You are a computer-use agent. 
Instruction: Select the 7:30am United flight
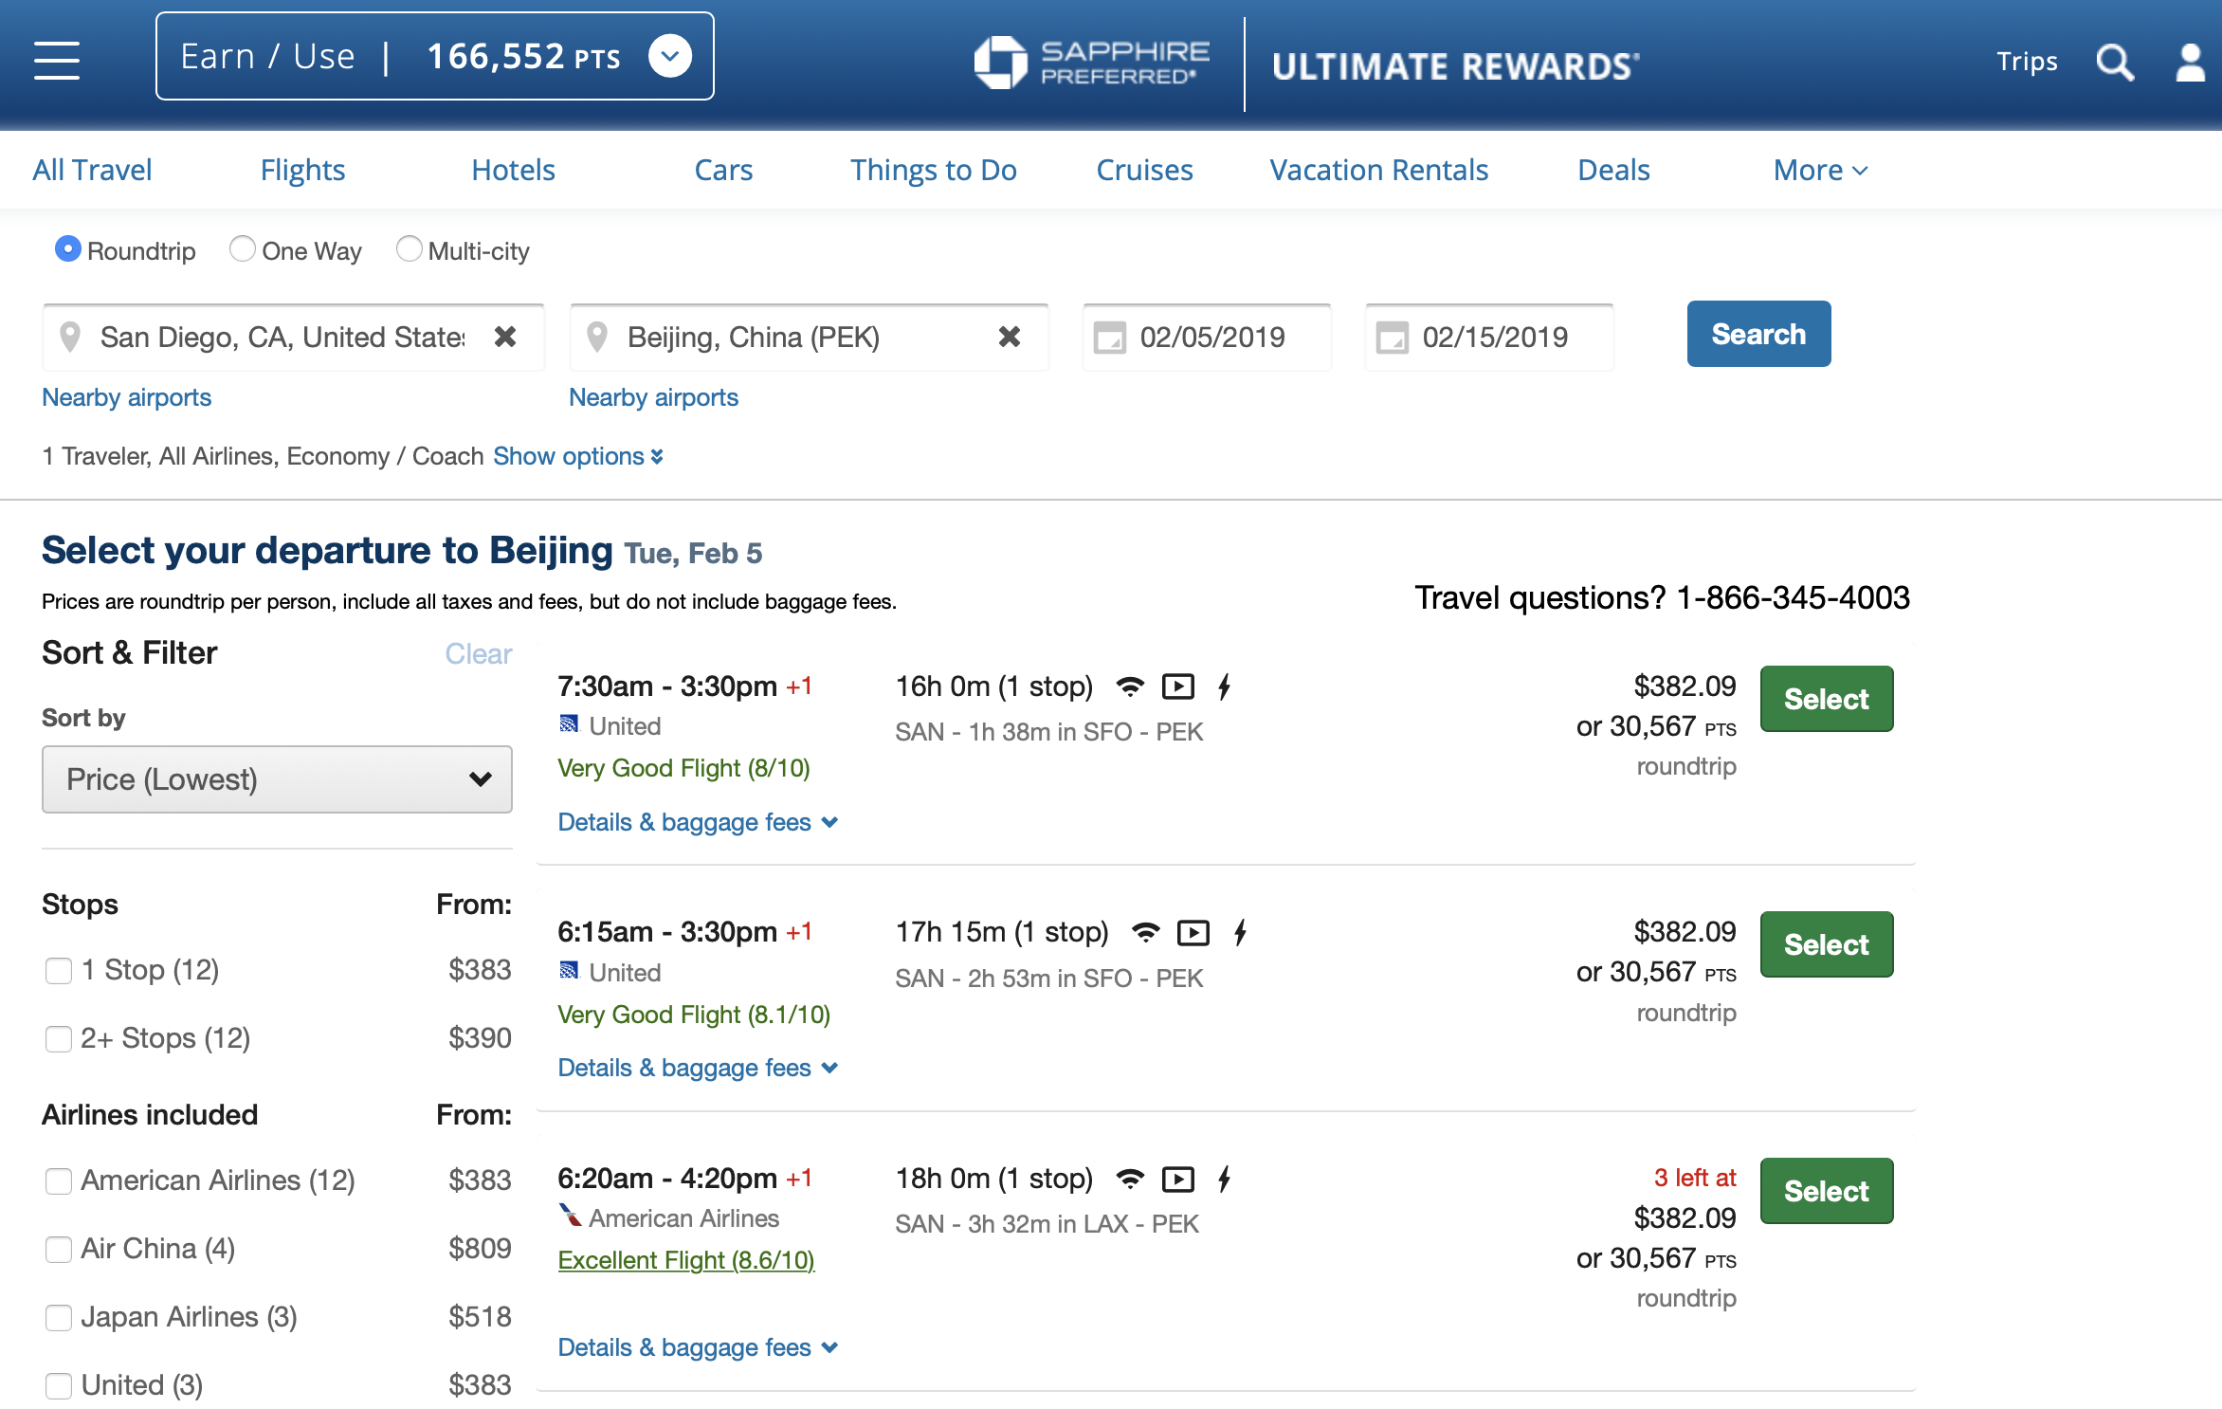1827,699
